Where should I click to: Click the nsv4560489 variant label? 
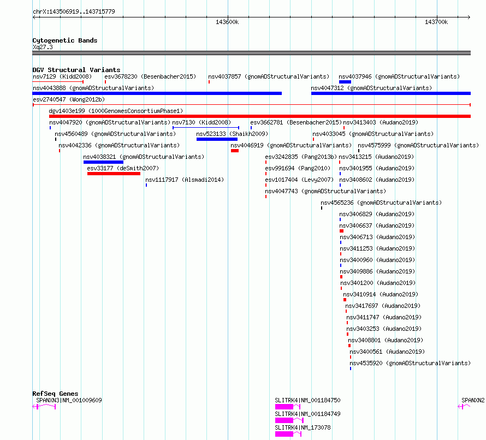tap(115, 134)
